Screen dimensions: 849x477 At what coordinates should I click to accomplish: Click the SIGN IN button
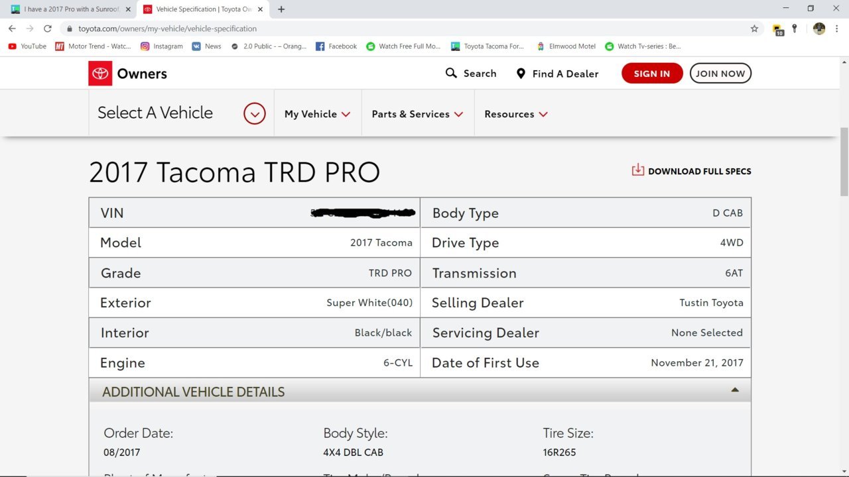pyautogui.click(x=652, y=74)
